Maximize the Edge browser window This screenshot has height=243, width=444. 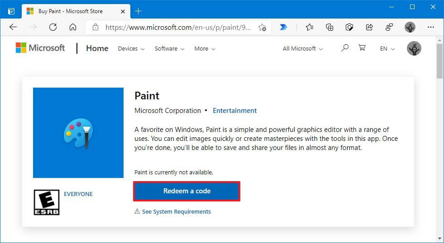412,7
